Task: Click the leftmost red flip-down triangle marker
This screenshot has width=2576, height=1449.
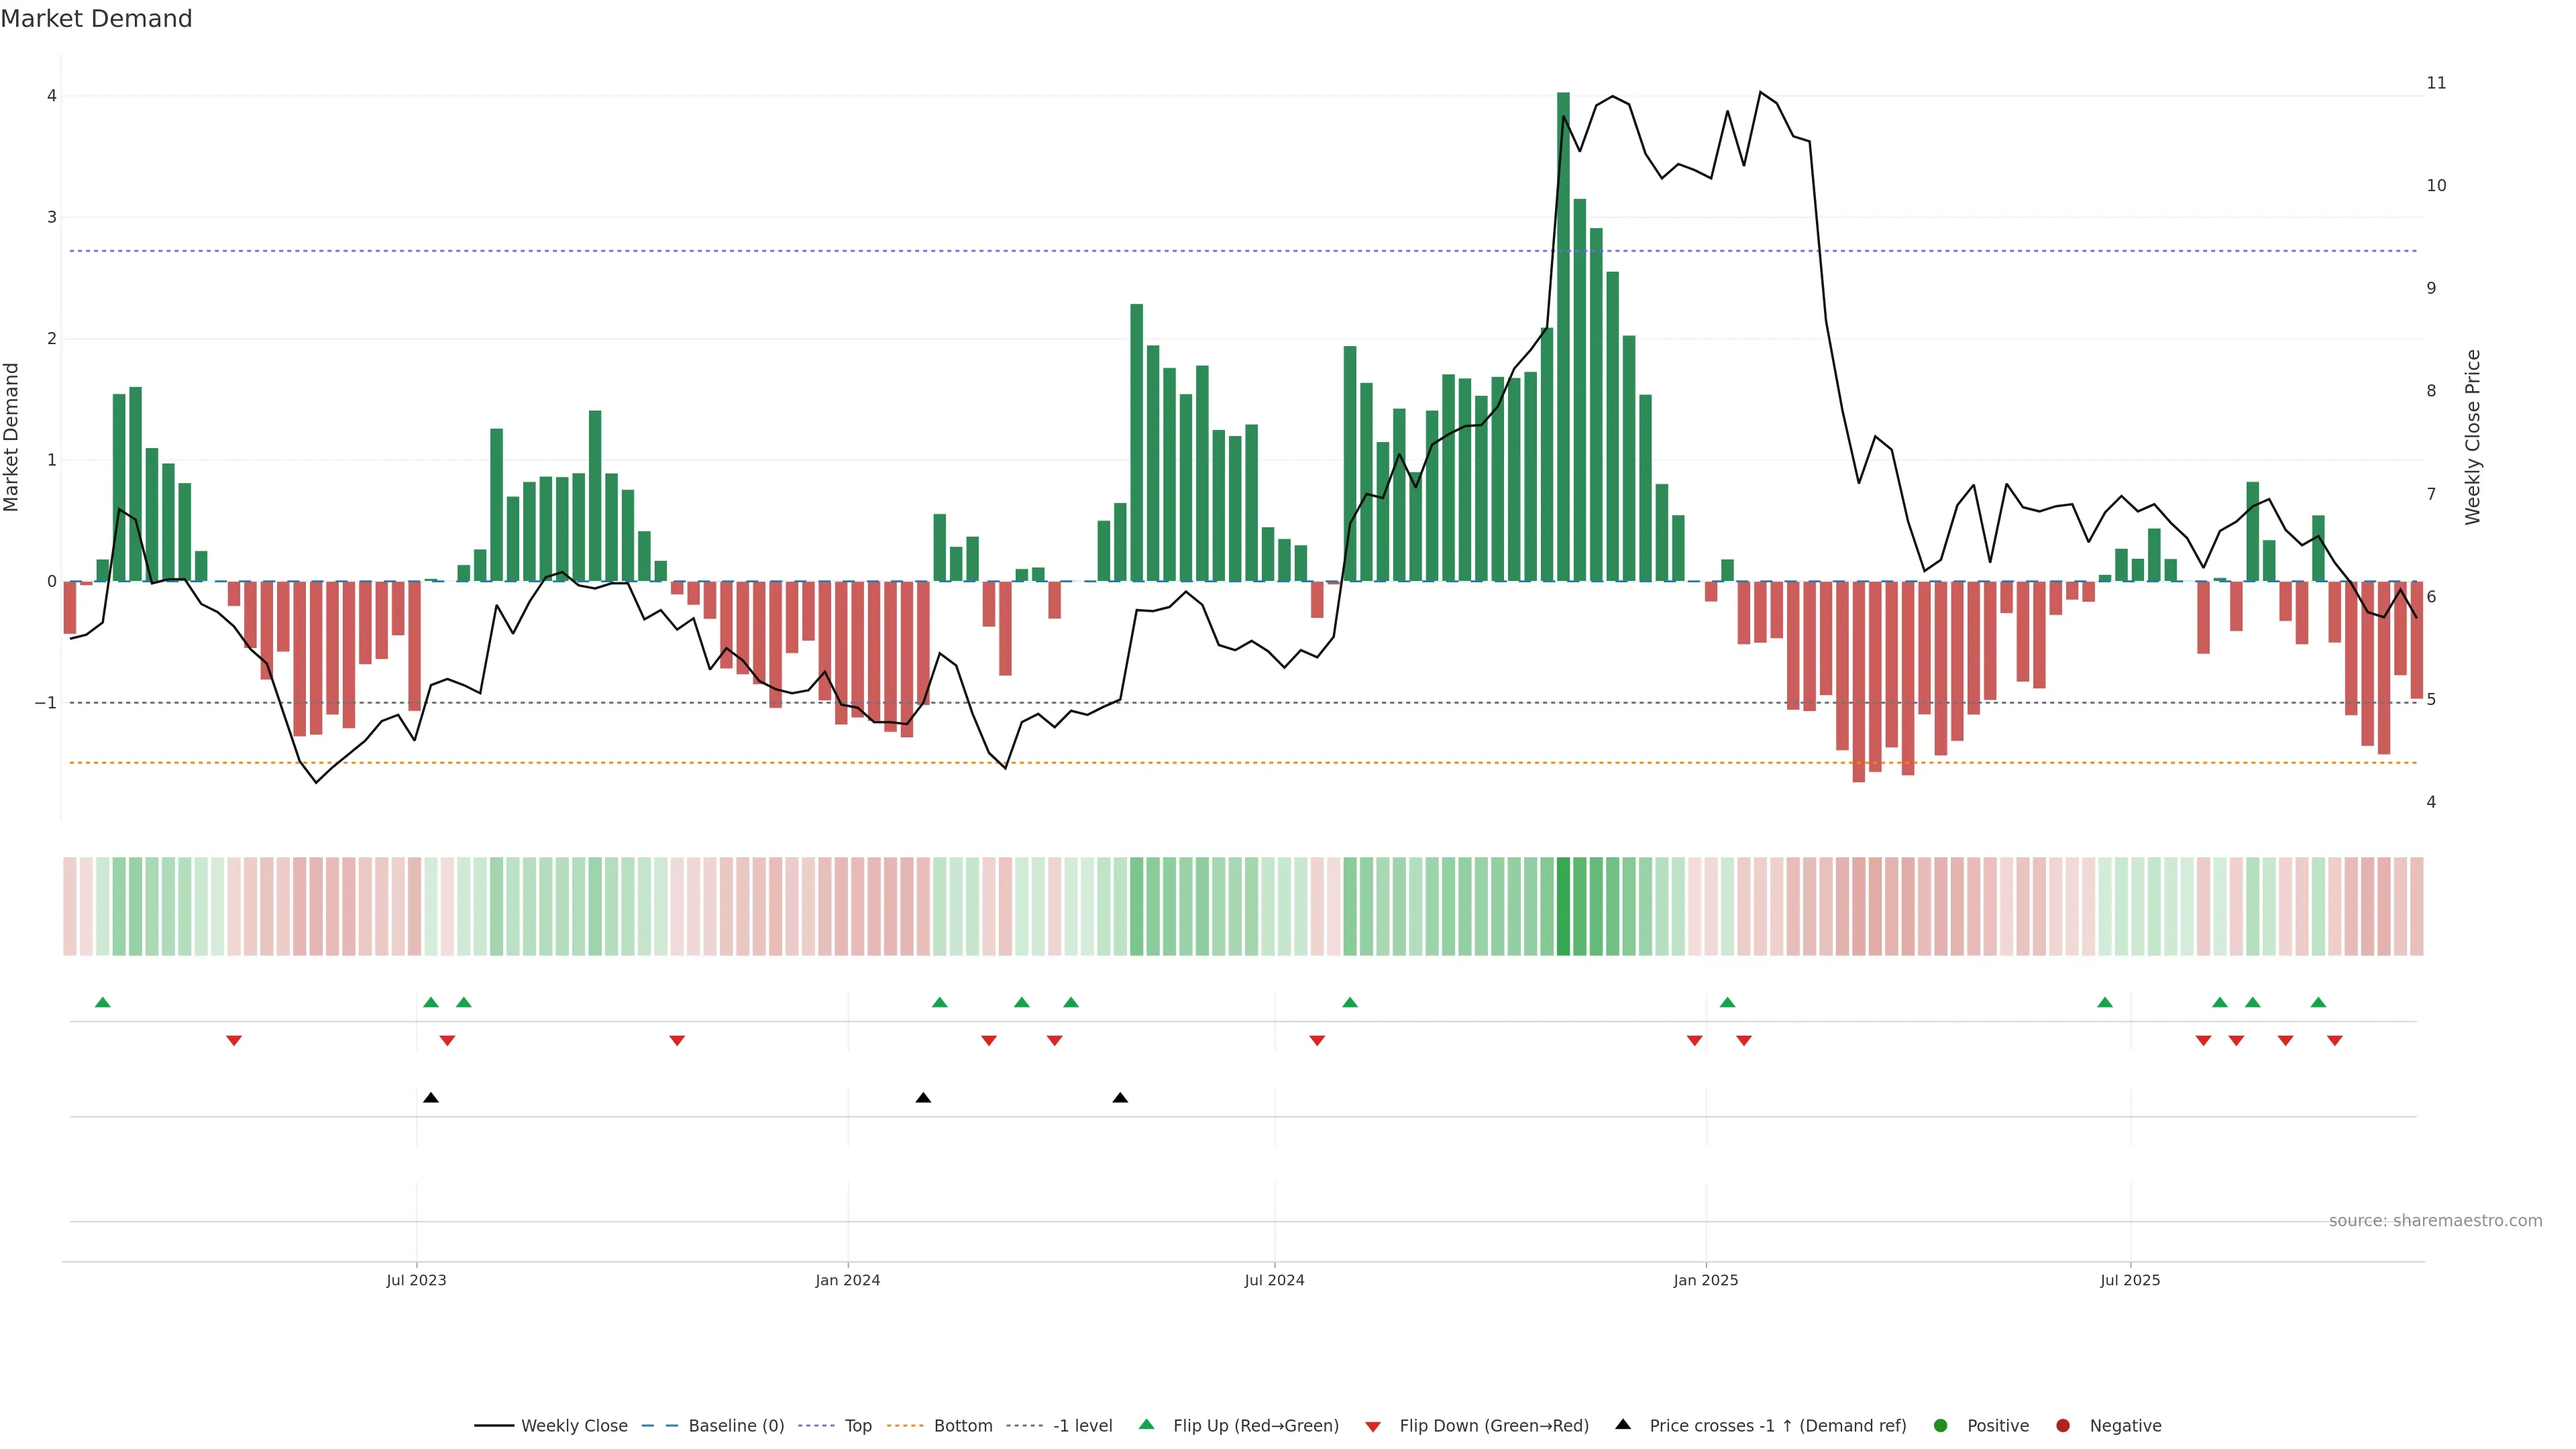Action: (x=234, y=1041)
